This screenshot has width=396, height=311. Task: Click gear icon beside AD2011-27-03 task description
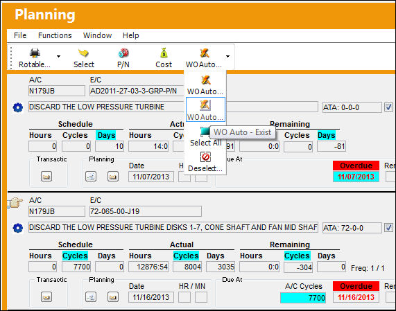click(17, 107)
